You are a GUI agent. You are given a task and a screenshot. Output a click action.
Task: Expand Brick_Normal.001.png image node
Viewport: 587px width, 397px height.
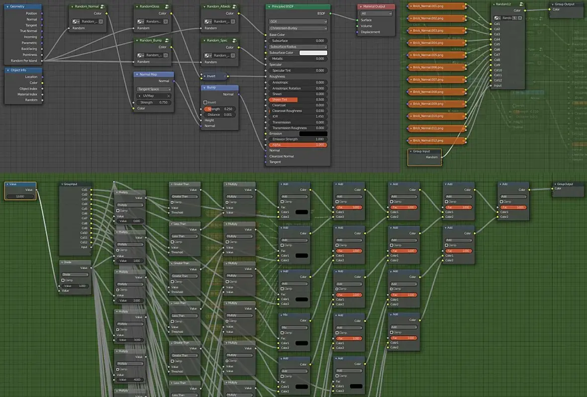[x=411, y=6]
